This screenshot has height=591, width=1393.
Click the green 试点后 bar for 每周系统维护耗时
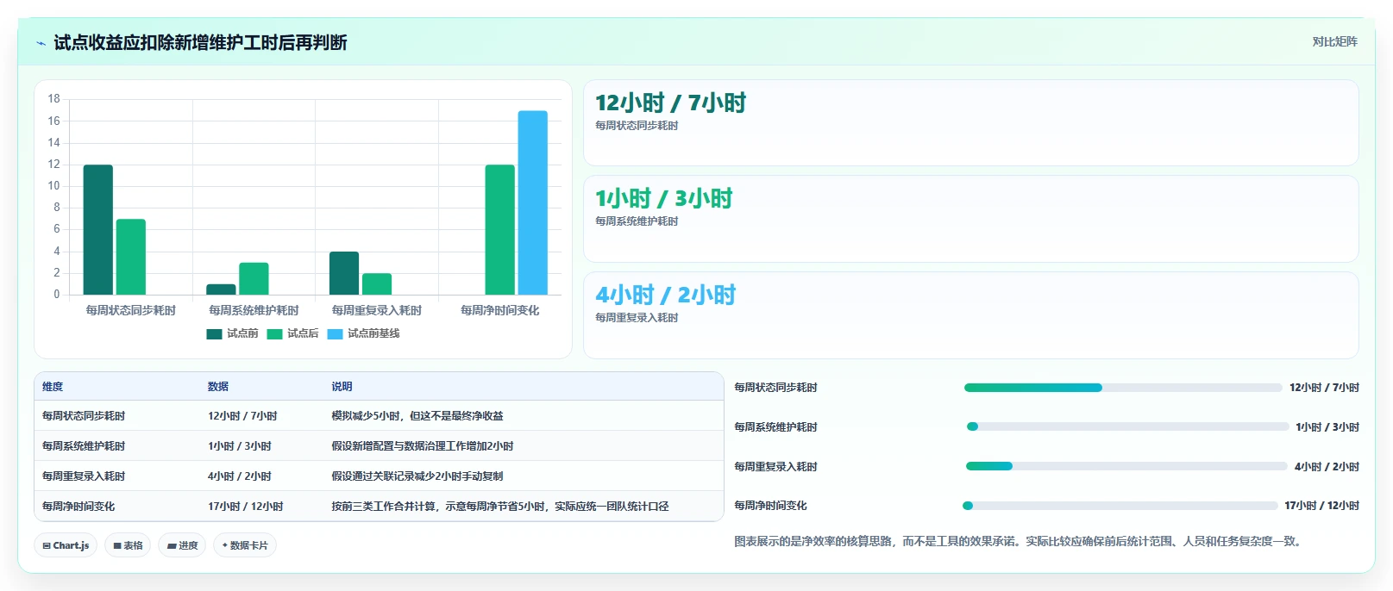(x=254, y=279)
